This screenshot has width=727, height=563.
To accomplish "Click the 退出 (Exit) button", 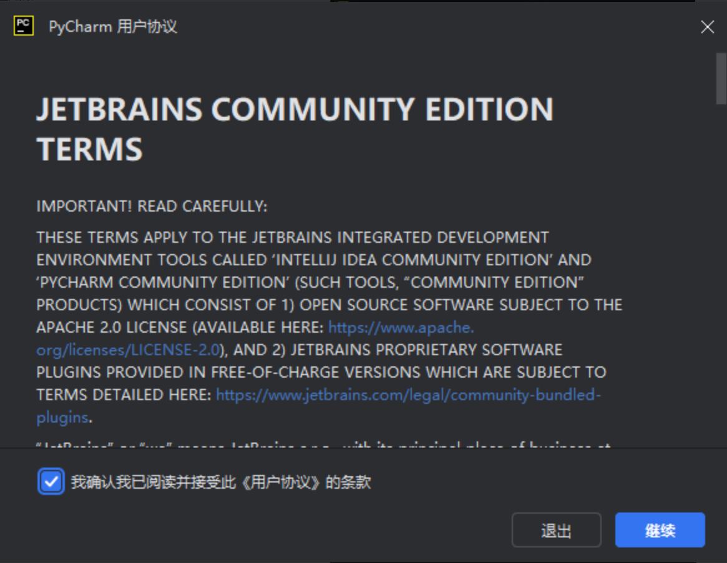I will tap(557, 530).
